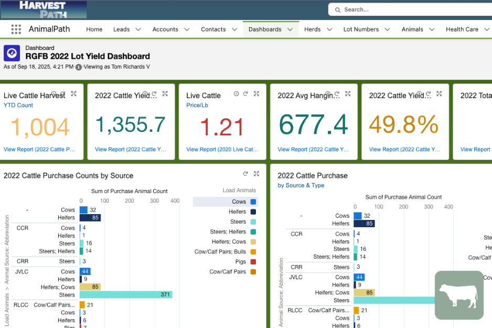Screen dimensions: 492x328
Task: Open the Herds tab dropdown arrow
Action: [329, 29]
